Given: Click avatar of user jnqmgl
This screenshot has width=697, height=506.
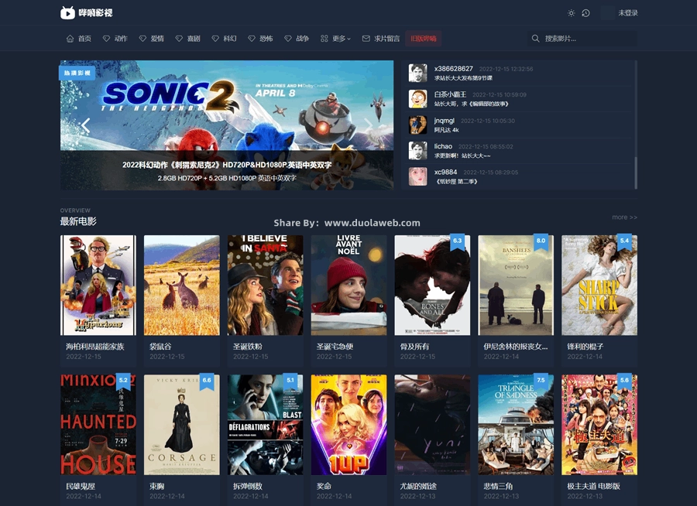Looking at the screenshot, I should click(x=418, y=125).
